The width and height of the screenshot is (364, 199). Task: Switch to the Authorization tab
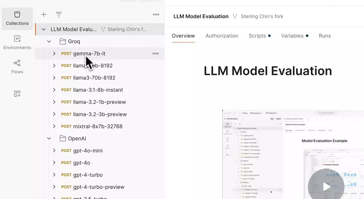click(x=222, y=36)
